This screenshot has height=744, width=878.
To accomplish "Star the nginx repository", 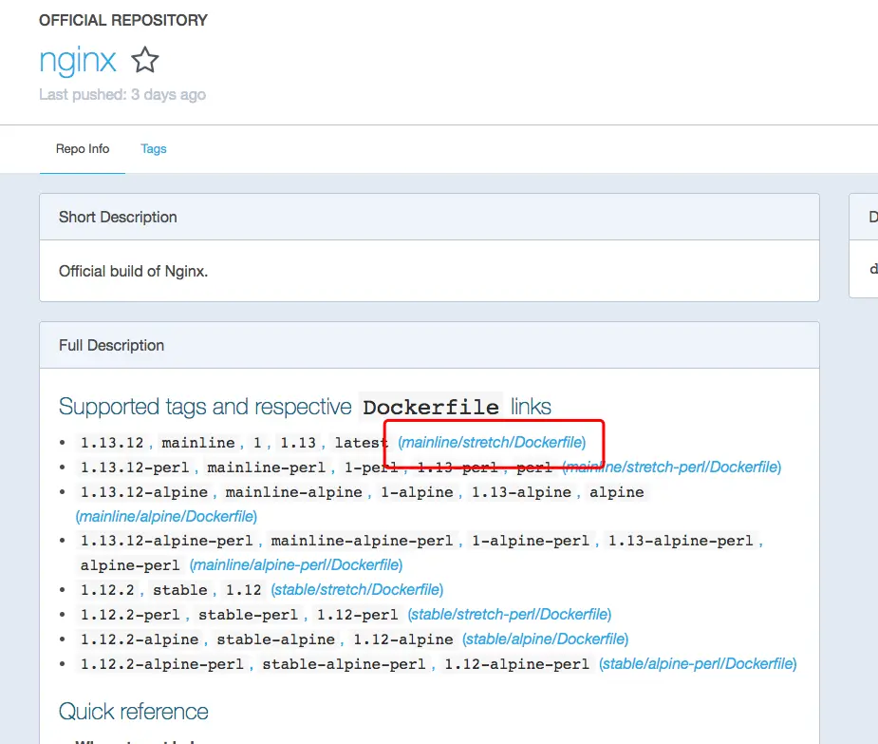I will click(x=145, y=60).
